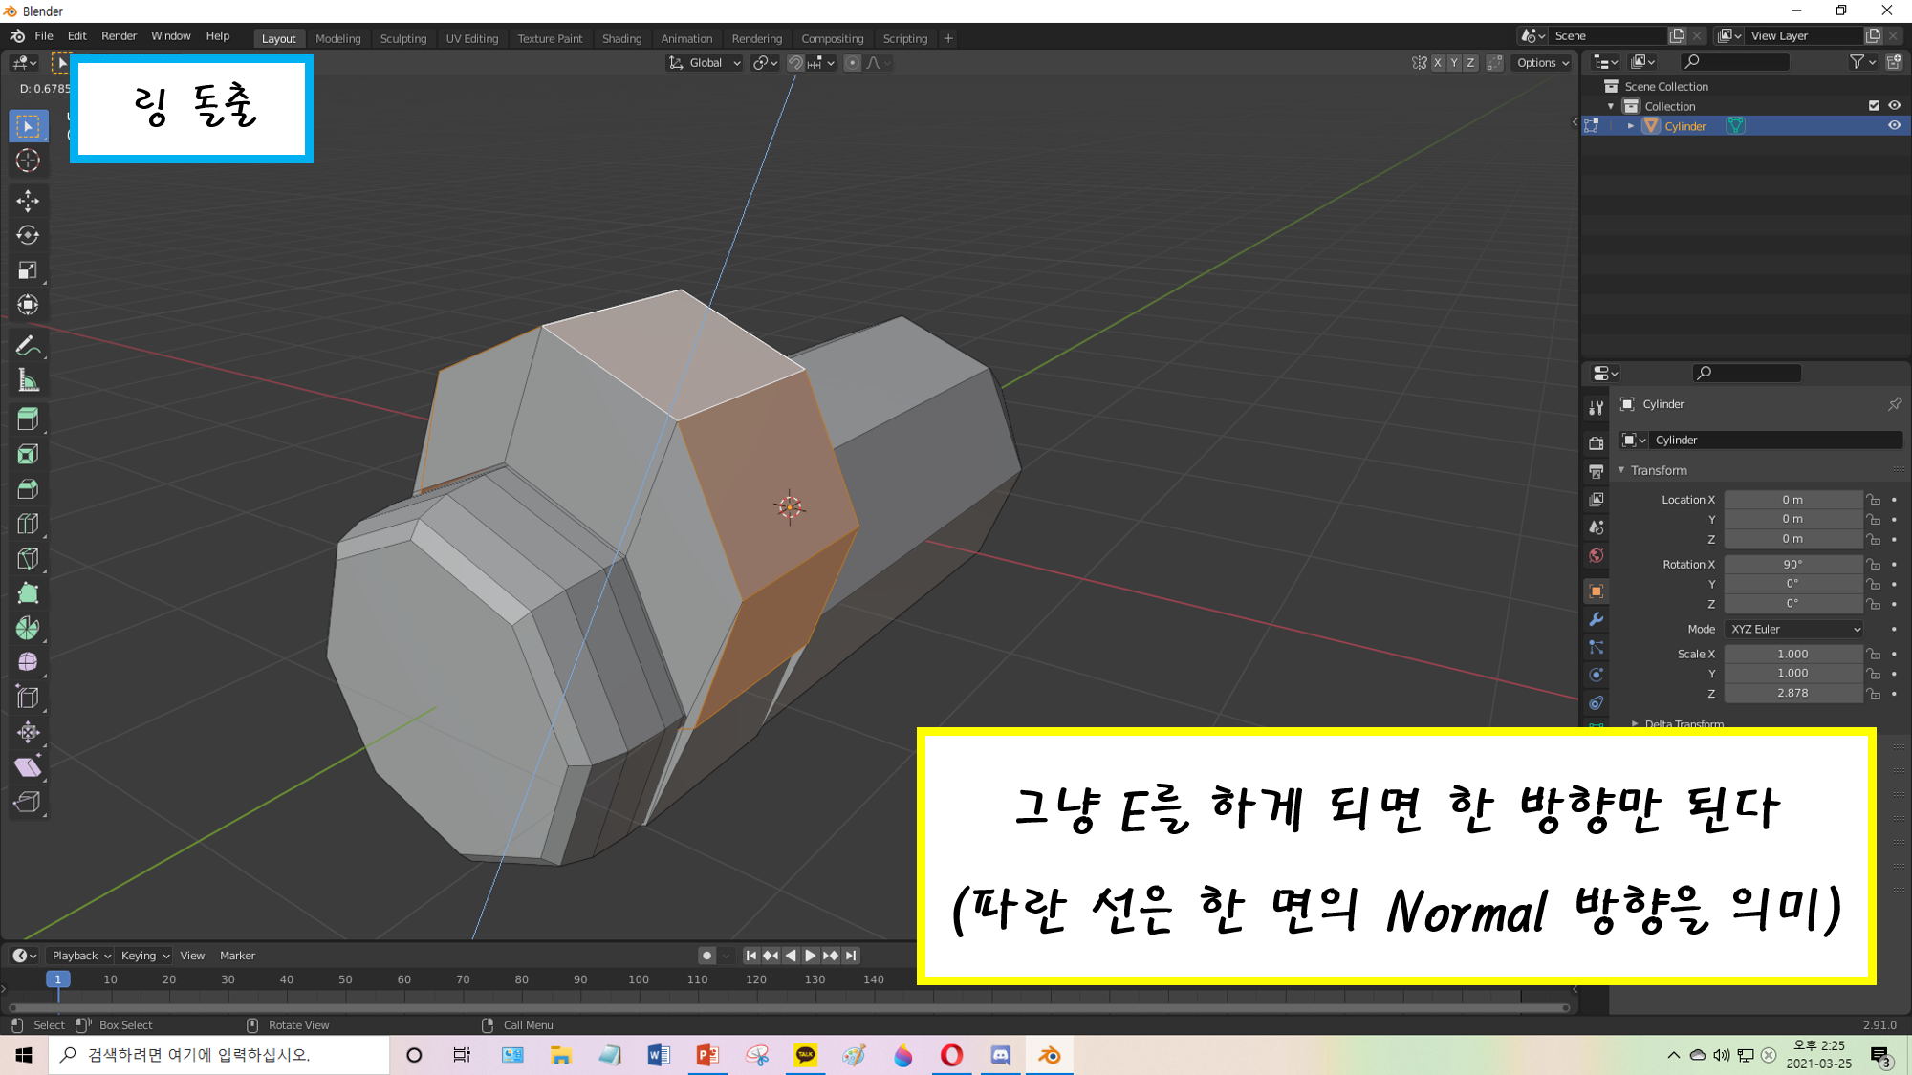Choose the Loop Cut tool
Viewport: 1912px width, 1075px height.
pyautogui.click(x=28, y=524)
